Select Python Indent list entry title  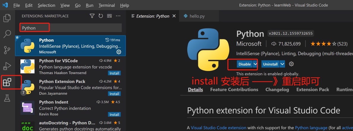coord(54,102)
